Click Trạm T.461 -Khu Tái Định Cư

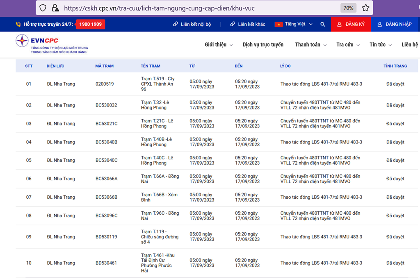pos(158,263)
